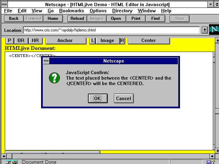Viewport: 219px width, 164px height.
Task: Open the Edit menu
Action: [22, 11]
